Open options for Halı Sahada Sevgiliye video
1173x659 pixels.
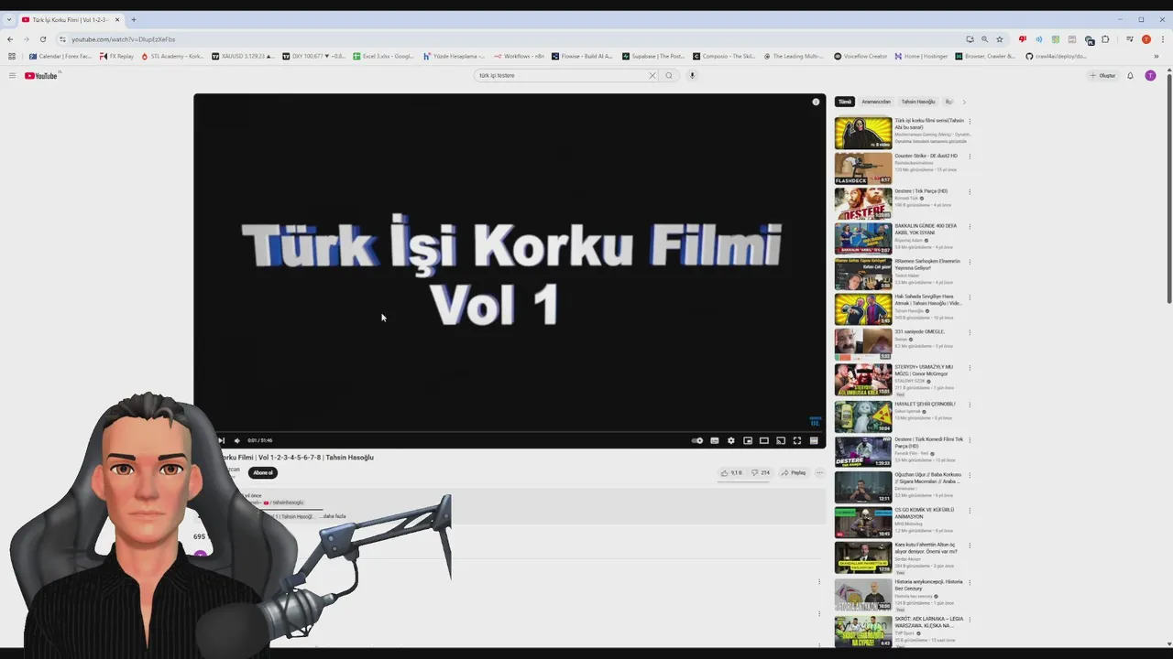pos(970,298)
